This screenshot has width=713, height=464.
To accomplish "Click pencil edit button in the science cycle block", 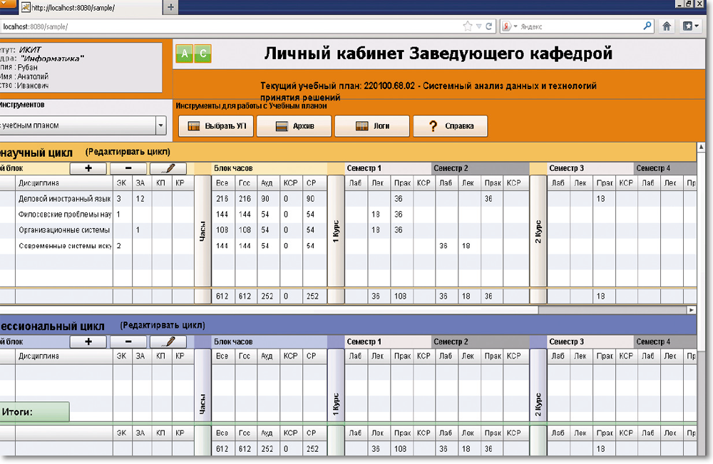I will point(168,168).
